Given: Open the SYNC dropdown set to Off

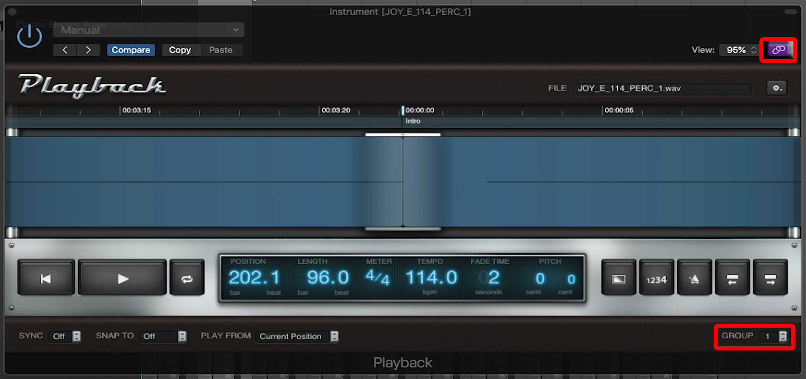Looking at the screenshot, I should pos(64,336).
